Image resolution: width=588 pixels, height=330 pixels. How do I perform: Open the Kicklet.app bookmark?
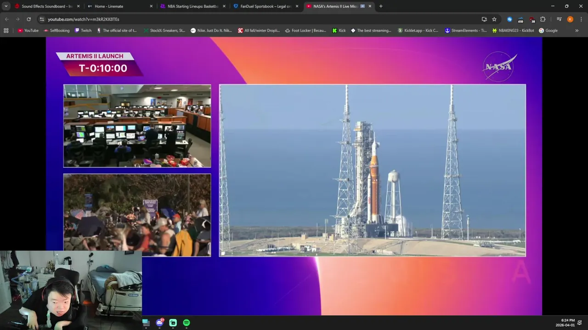point(418,31)
